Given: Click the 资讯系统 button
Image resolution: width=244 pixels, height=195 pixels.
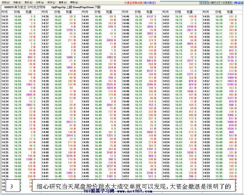Looking at the screenshot, I should [x=205, y=3].
